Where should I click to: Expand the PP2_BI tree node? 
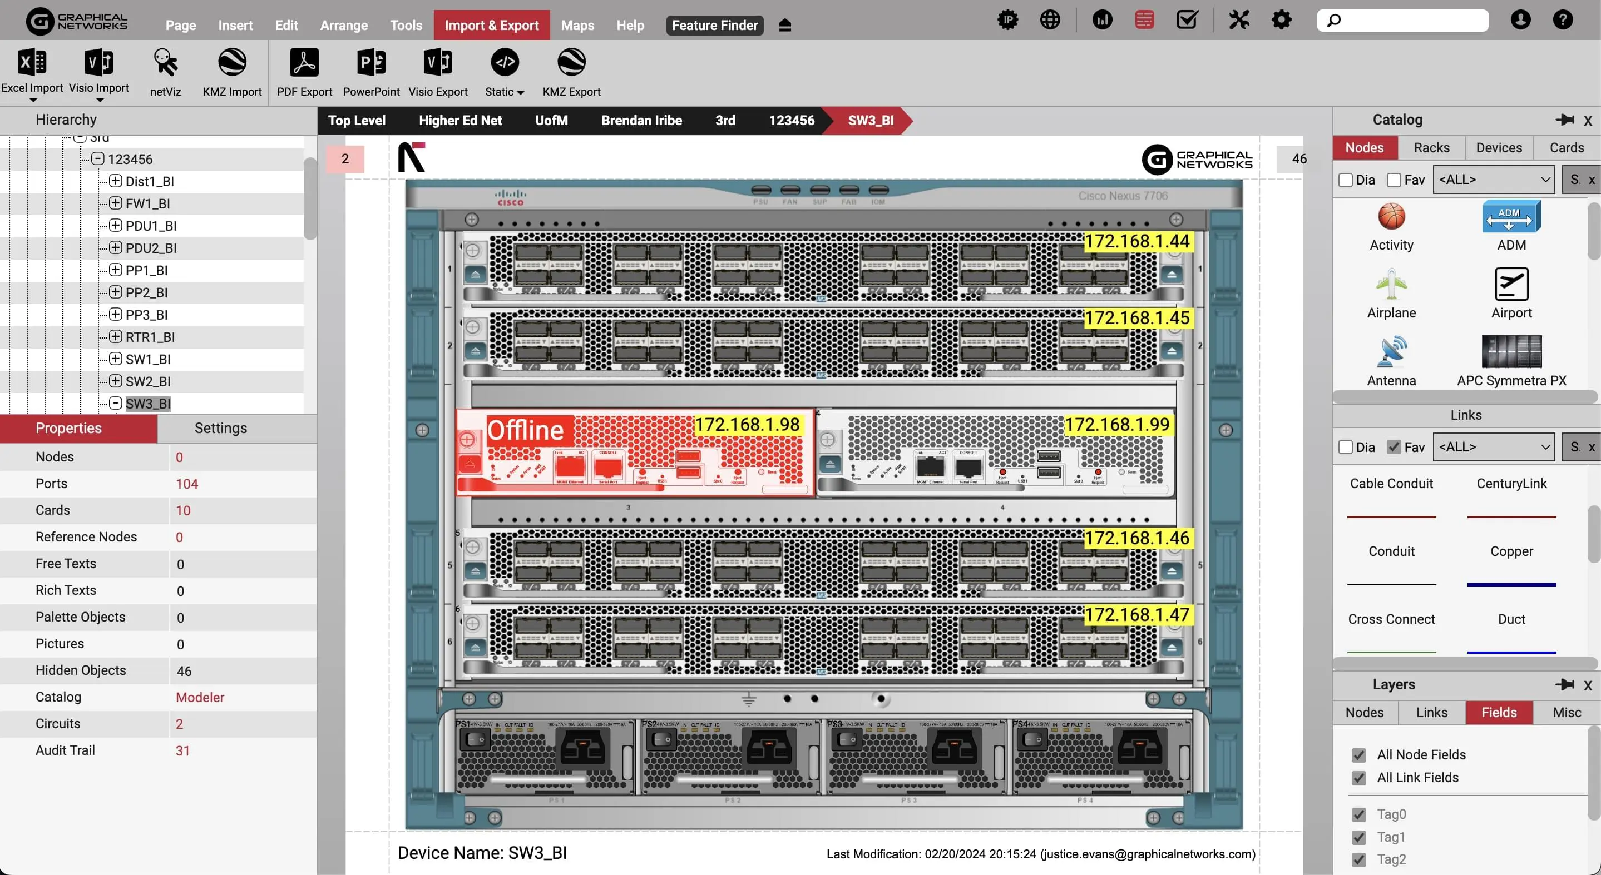click(116, 292)
